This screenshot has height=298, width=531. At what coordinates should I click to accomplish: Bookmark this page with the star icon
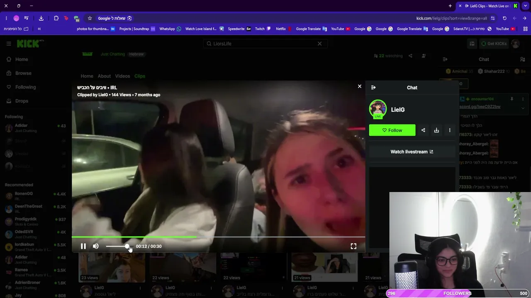click(90, 18)
